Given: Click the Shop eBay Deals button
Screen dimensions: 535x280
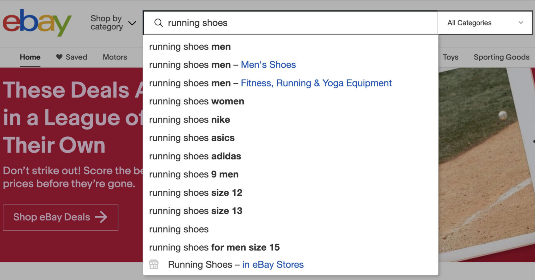Looking at the screenshot, I should pos(61,217).
